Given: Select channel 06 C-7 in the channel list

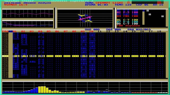Looking at the screenshot, I should click(127, 20).
